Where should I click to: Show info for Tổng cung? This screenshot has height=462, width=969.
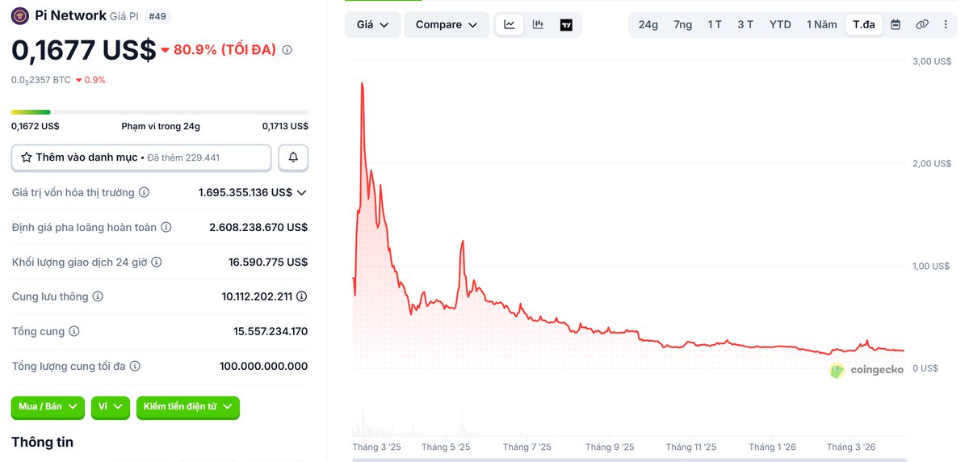[73, 332]
